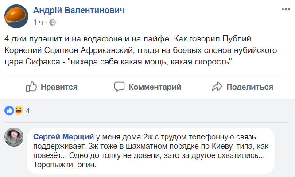Open Сергей Мерщий's commenter avatar
295x177 pixels.
tap(14, 137)
